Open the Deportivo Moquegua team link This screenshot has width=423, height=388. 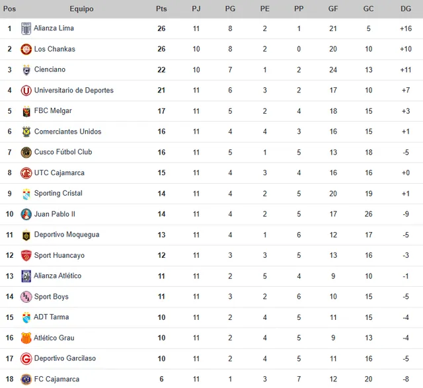pos(67,235)
